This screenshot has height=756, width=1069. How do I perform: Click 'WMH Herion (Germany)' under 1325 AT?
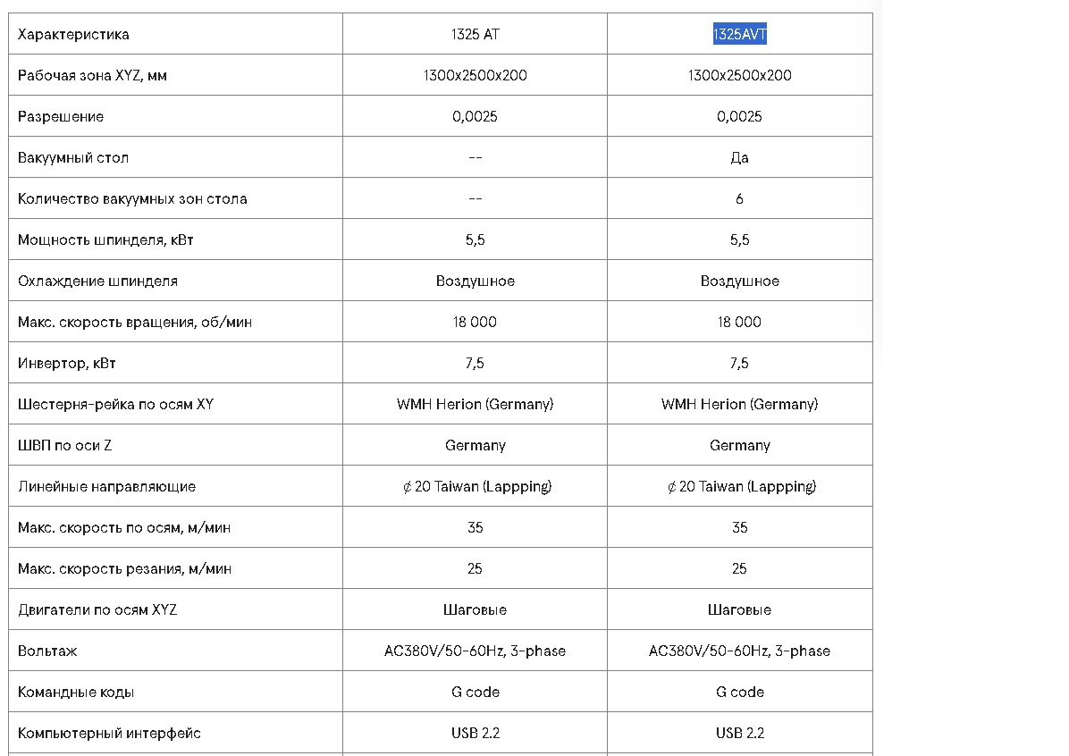click(475, 405)
